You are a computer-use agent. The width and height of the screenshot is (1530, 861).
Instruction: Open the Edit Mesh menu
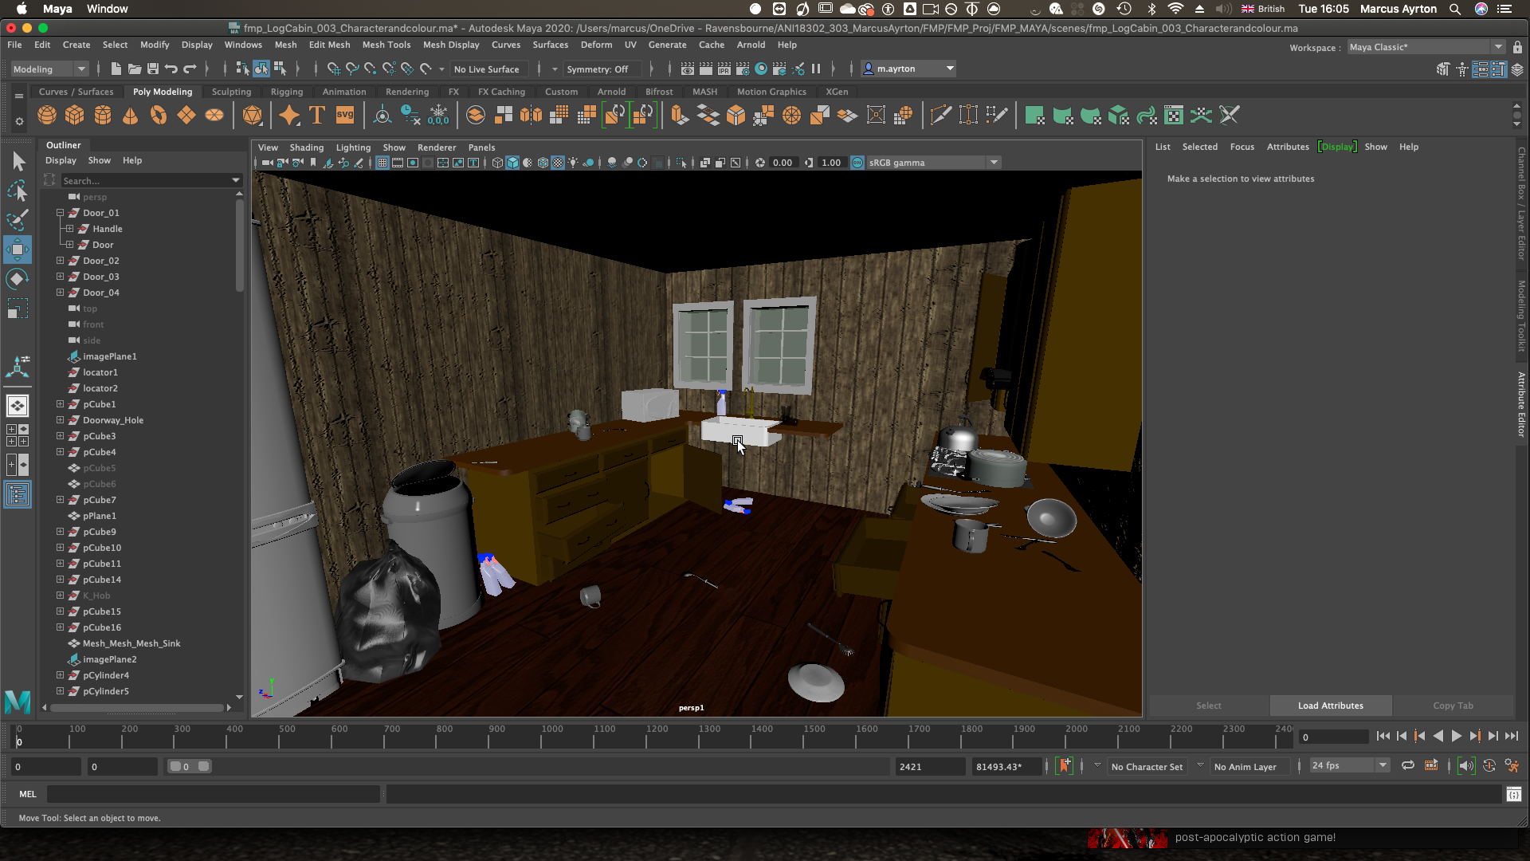click(x=329, y=45)
